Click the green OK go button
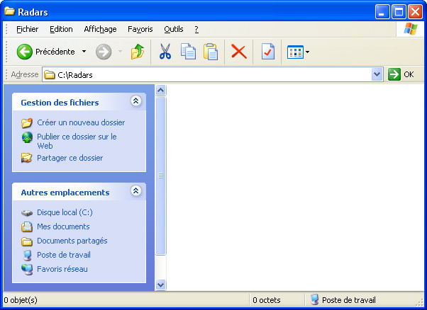 [x=401, y=74]
